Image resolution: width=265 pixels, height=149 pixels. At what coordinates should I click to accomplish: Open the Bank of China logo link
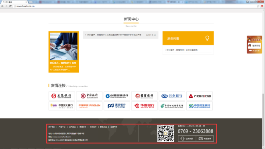pos(89,96)
